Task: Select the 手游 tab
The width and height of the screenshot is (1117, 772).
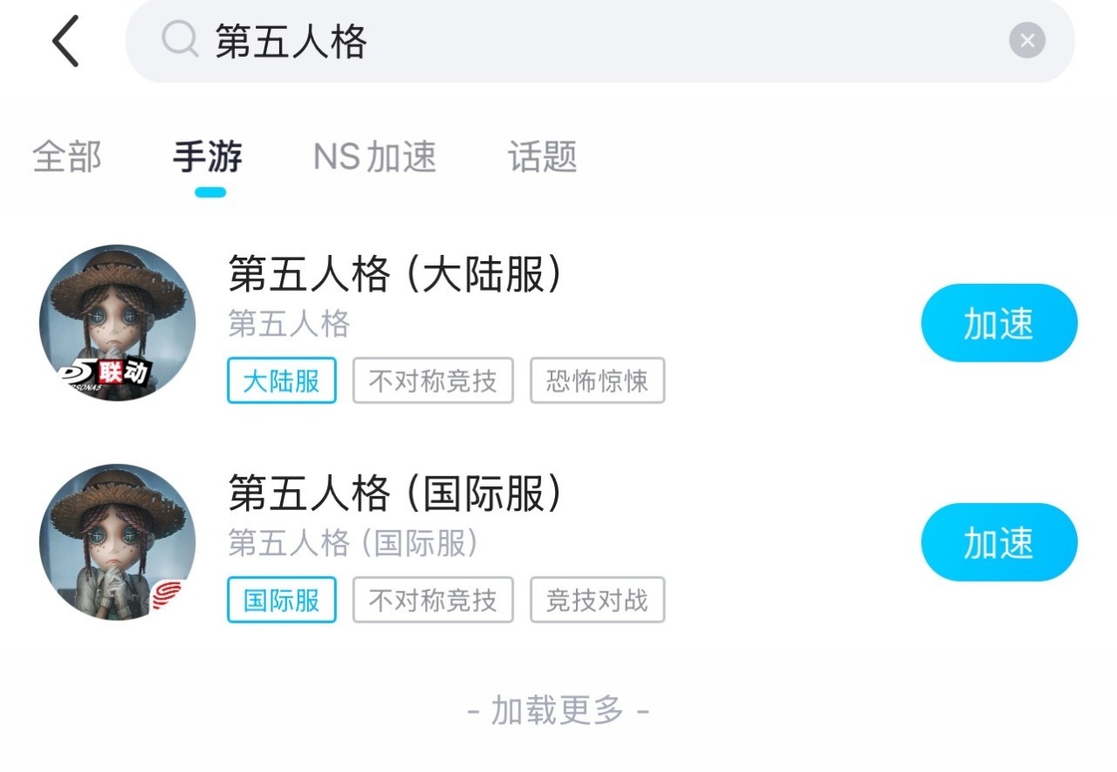Action: click(208, 157)
